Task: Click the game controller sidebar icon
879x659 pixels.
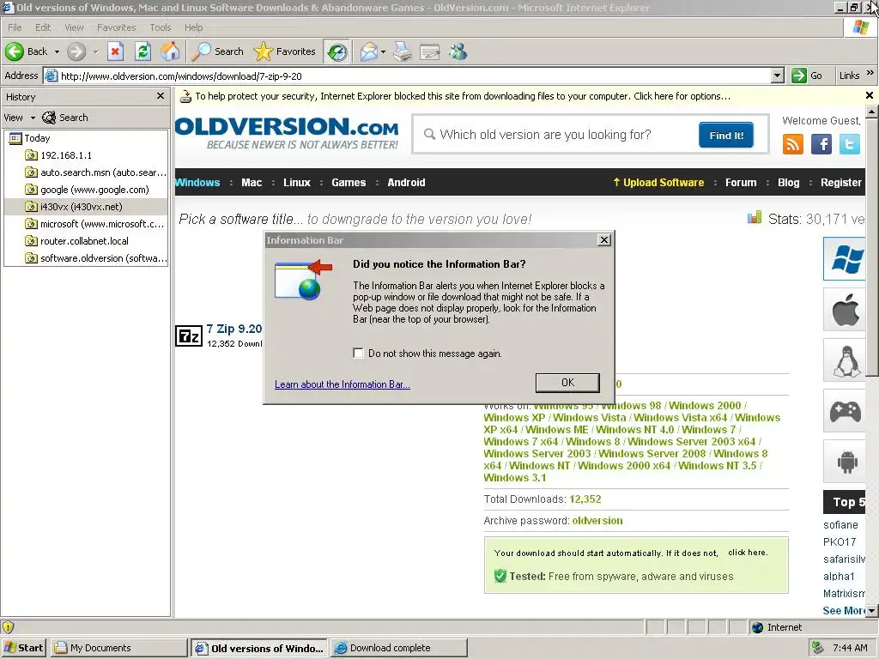Action: pyautogui.click(x=845, y=411)
